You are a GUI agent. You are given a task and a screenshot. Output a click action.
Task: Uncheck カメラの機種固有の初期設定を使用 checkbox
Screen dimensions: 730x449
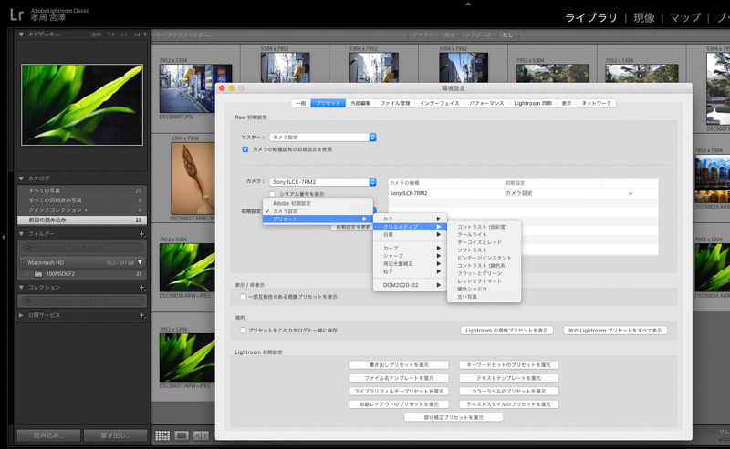click(x=245, y=149)
